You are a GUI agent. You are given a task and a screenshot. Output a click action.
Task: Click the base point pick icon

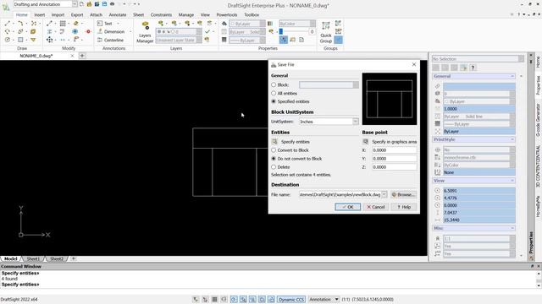point(365,142)
